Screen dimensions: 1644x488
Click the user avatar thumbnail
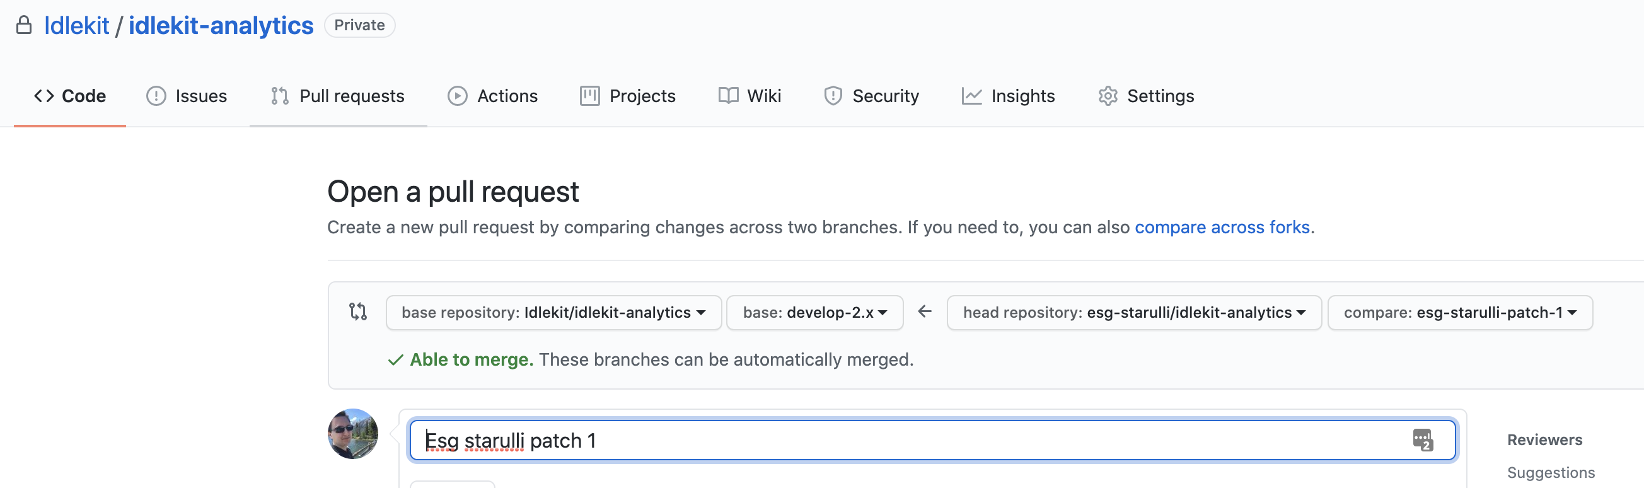coord(353,434)
